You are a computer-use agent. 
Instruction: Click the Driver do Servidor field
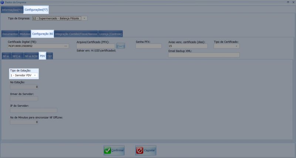click(x=24, y=99)
